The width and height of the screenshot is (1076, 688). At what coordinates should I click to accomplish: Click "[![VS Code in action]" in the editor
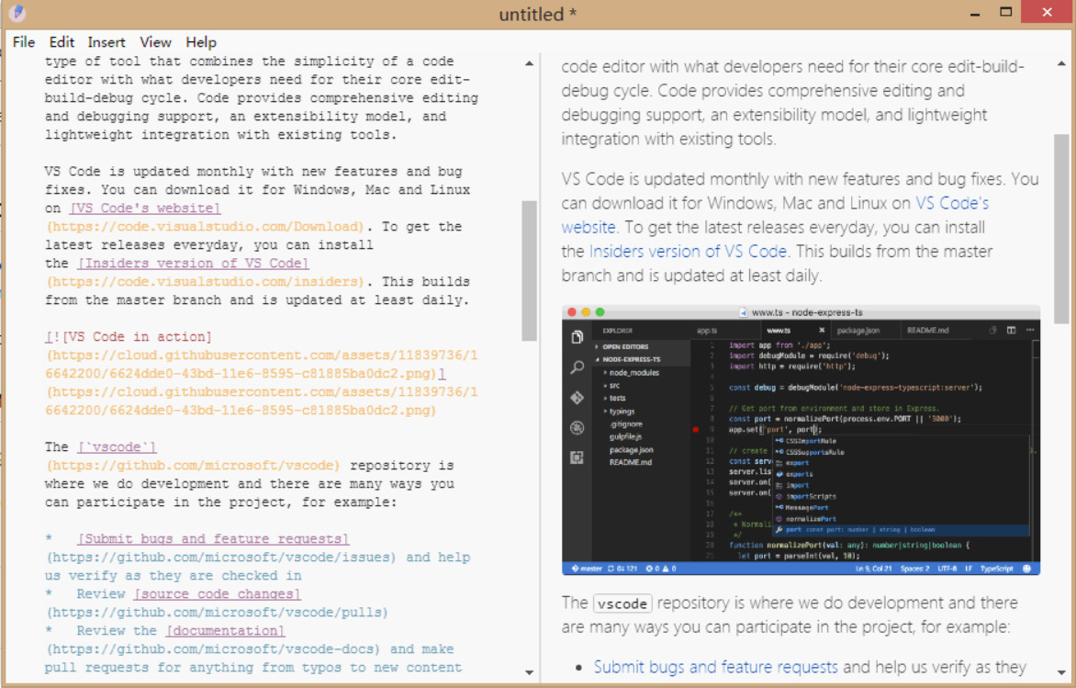coord(129,336)
